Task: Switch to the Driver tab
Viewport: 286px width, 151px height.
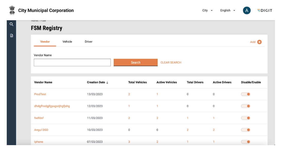Action: pos(89,42)
